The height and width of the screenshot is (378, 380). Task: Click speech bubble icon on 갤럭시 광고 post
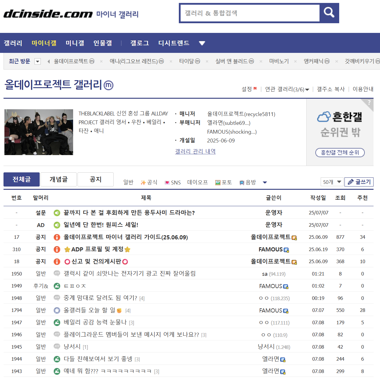coord(57,273)
